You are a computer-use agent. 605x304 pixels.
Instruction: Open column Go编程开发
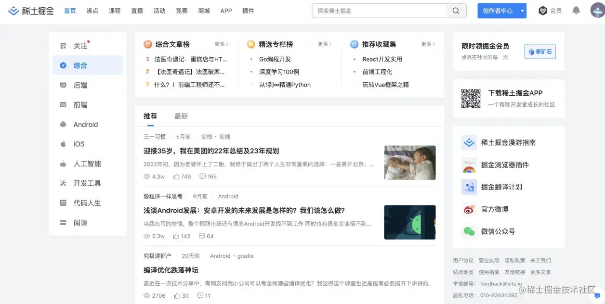275,59
